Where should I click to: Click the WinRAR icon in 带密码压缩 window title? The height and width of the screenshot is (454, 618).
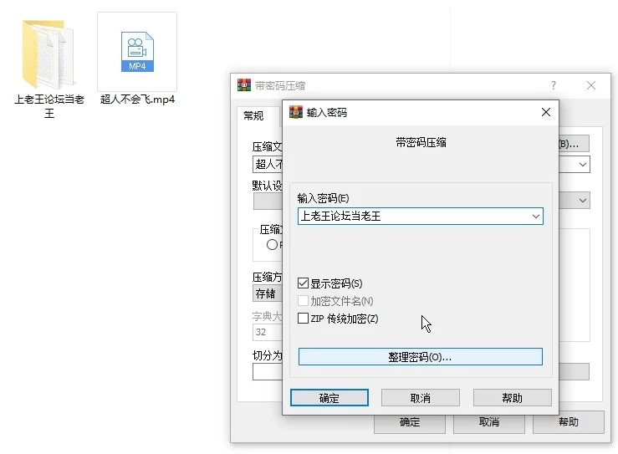(x=244, y=85)
